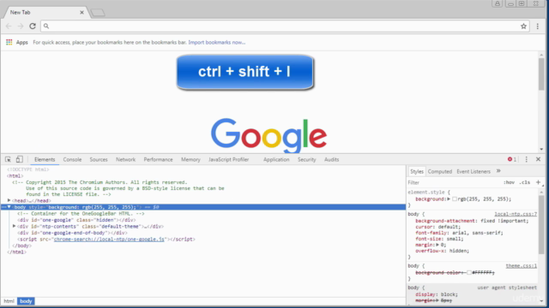Click the OneGoogleBar container comment row
The image size is (549, 308).
[81, 213]
